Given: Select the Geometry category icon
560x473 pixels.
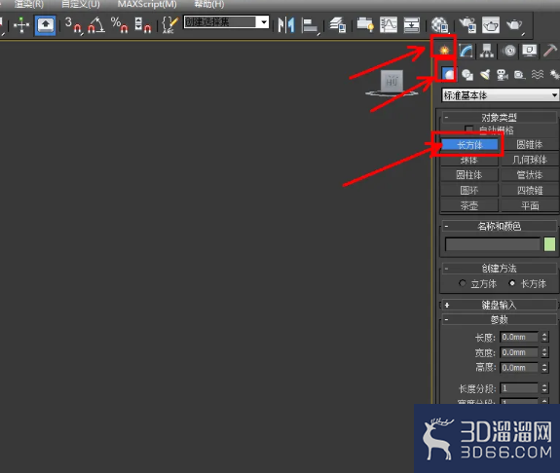Looking at the screenshot, I should coord(448,74).
